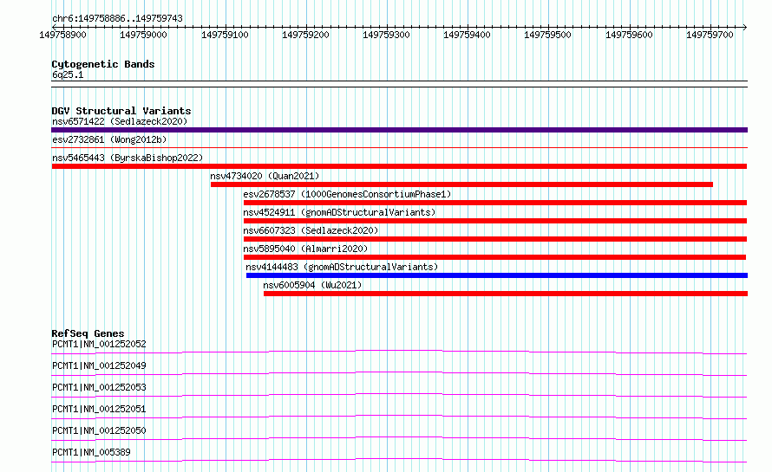772x472 pixels.
Task: Select the red bar under nsv6607323
Action: 495,239
